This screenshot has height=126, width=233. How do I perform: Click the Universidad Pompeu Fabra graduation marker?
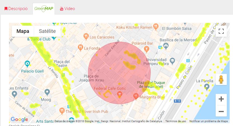pyautogui.click(x=173, y=61)
